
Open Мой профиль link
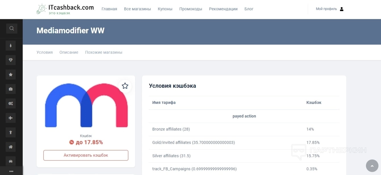pos(326,9)
